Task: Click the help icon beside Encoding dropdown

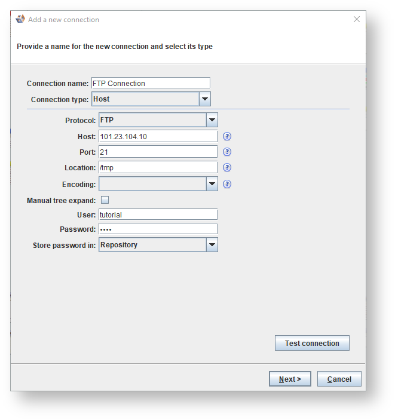Action: [227, 184]
